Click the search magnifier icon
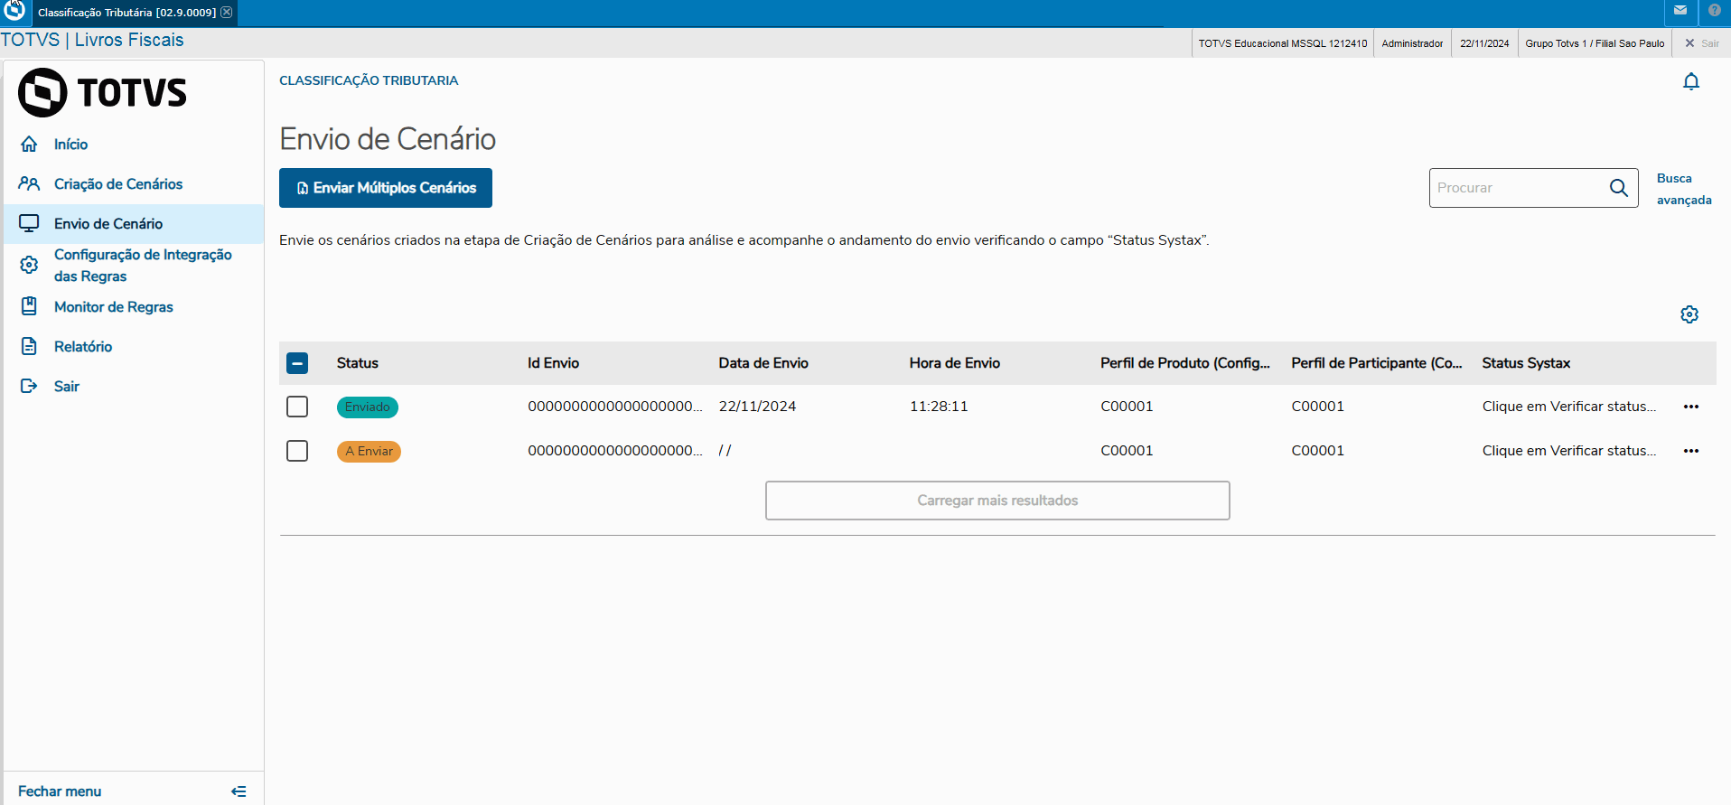This screenshot has height=805, width=1731. (x=1618, y=188)
